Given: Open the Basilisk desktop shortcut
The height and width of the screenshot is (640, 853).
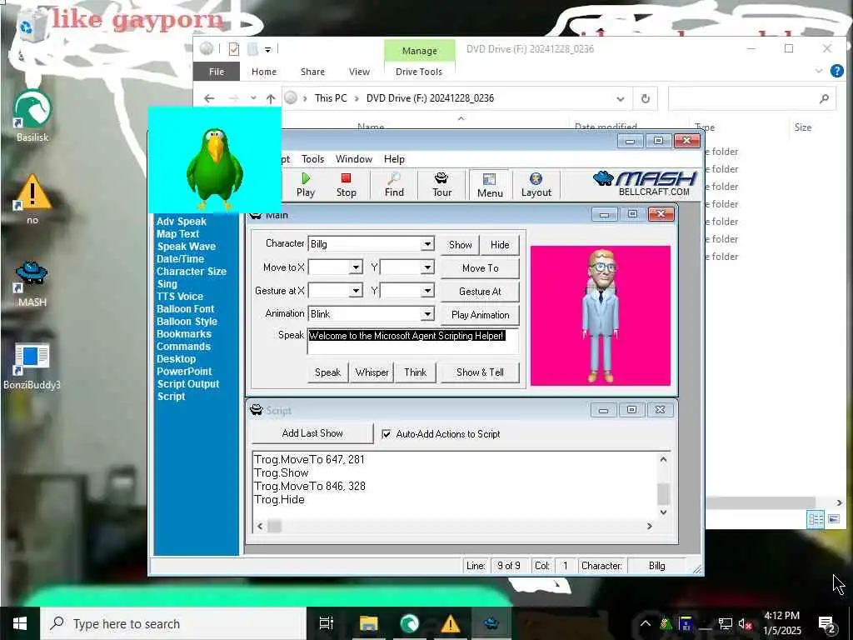Looking at the screenshot, I should (32, 115).
